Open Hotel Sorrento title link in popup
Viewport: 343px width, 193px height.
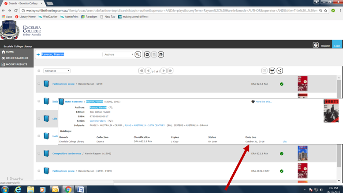pos(74,102)
